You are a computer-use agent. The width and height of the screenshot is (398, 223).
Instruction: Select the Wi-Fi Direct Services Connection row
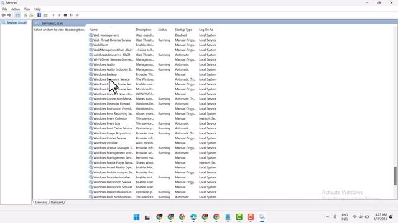(x=153, y=59)
